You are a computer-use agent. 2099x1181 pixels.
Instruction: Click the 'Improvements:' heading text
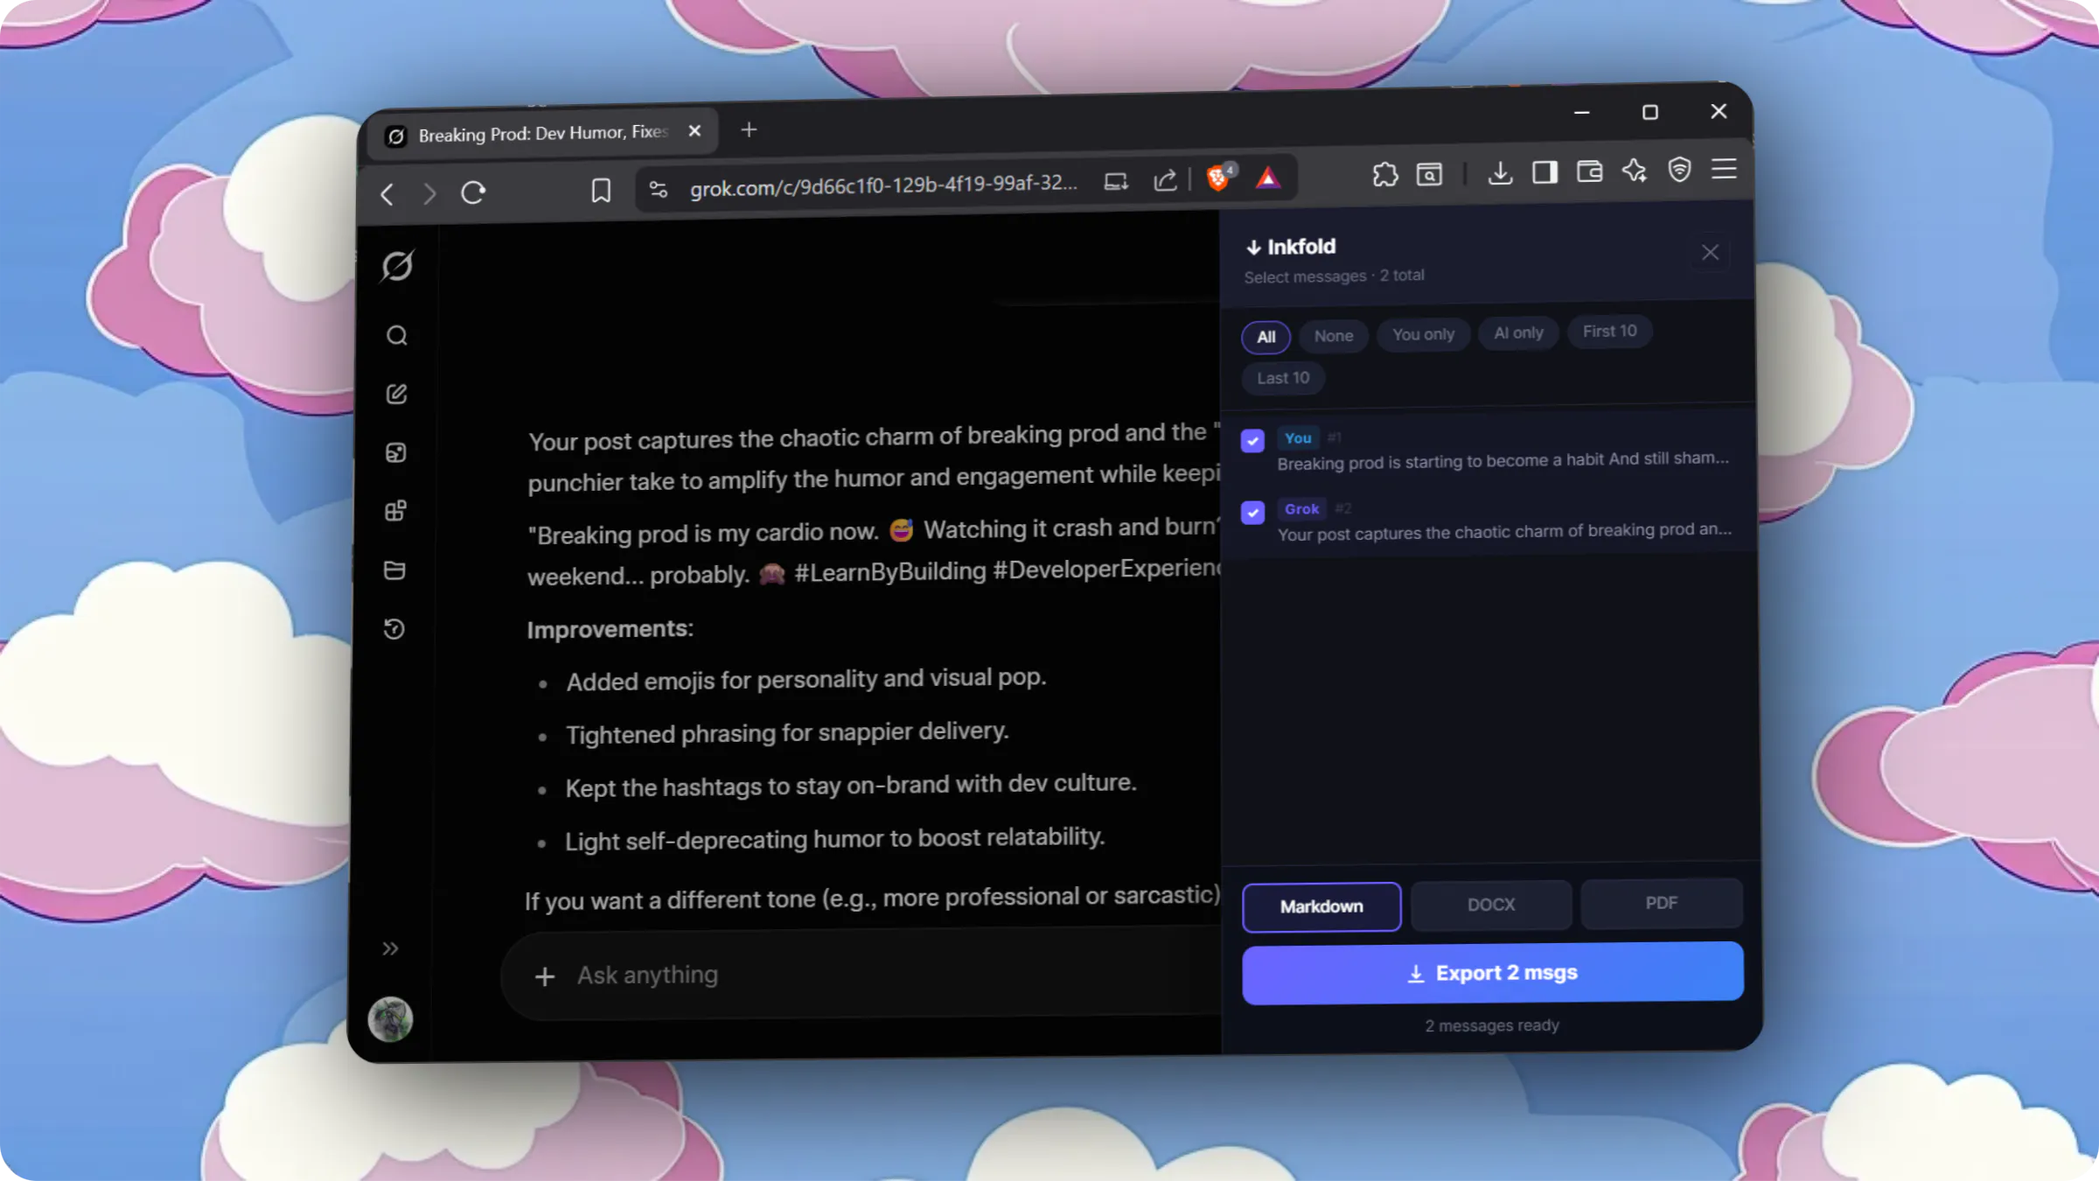[610, 630]
